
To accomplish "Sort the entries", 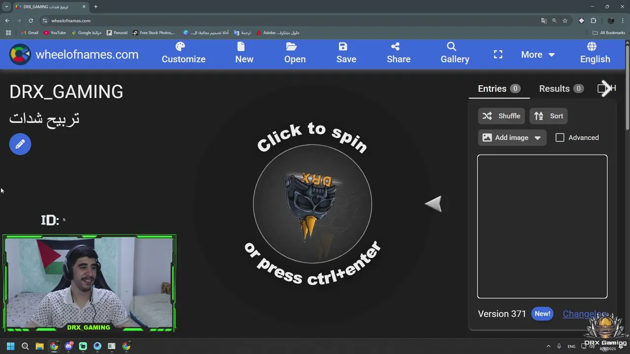I will pyautogui.click(x=549, y=116).
